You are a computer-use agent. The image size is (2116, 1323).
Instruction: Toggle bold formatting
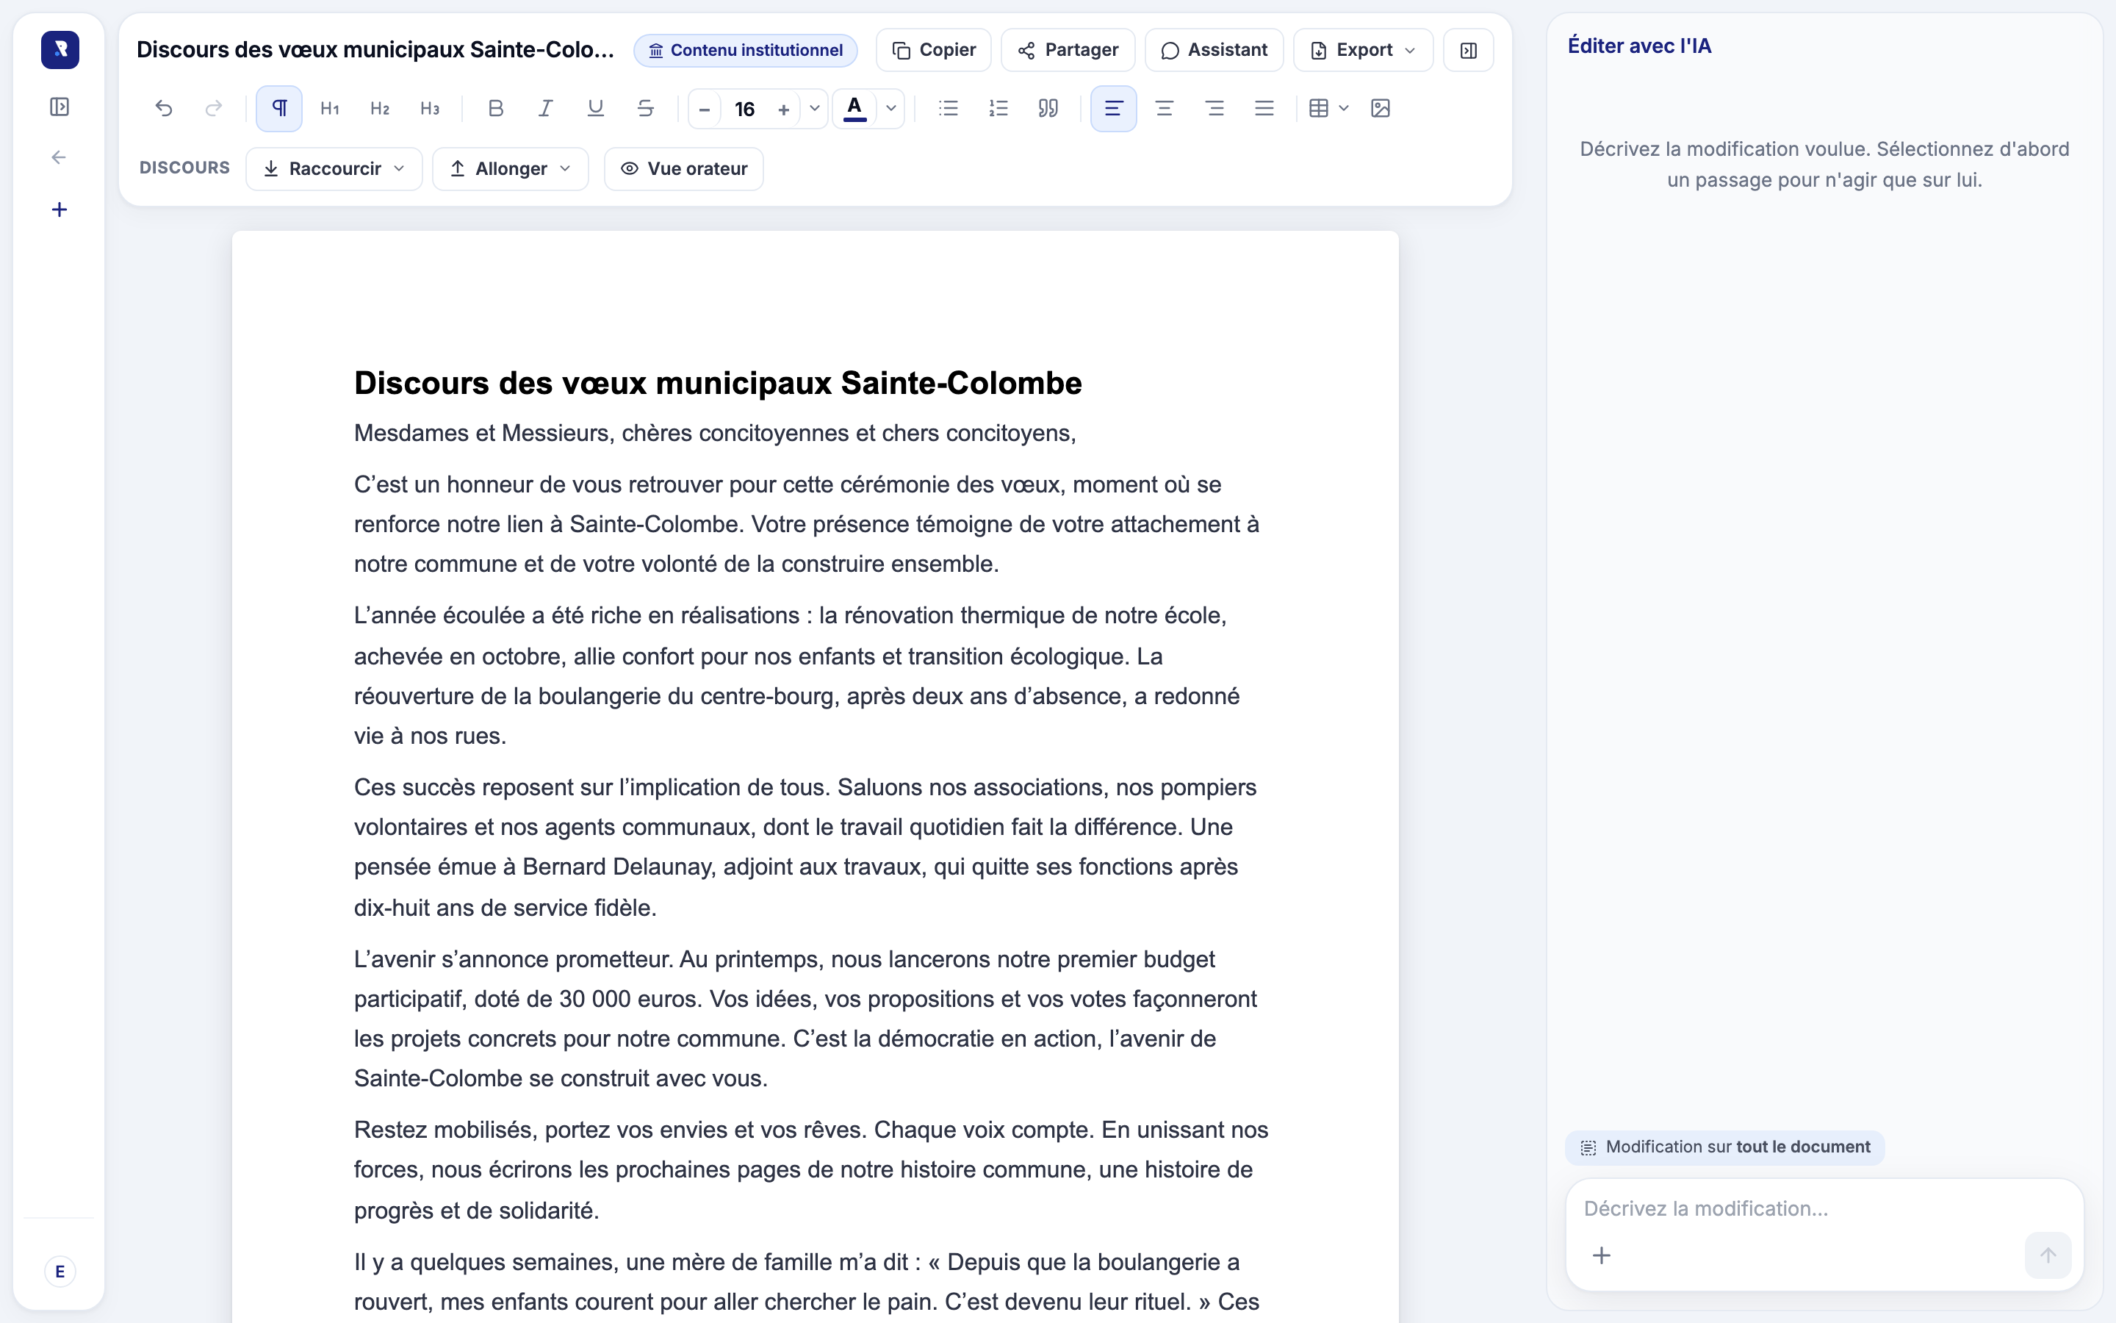coord(496,109)
